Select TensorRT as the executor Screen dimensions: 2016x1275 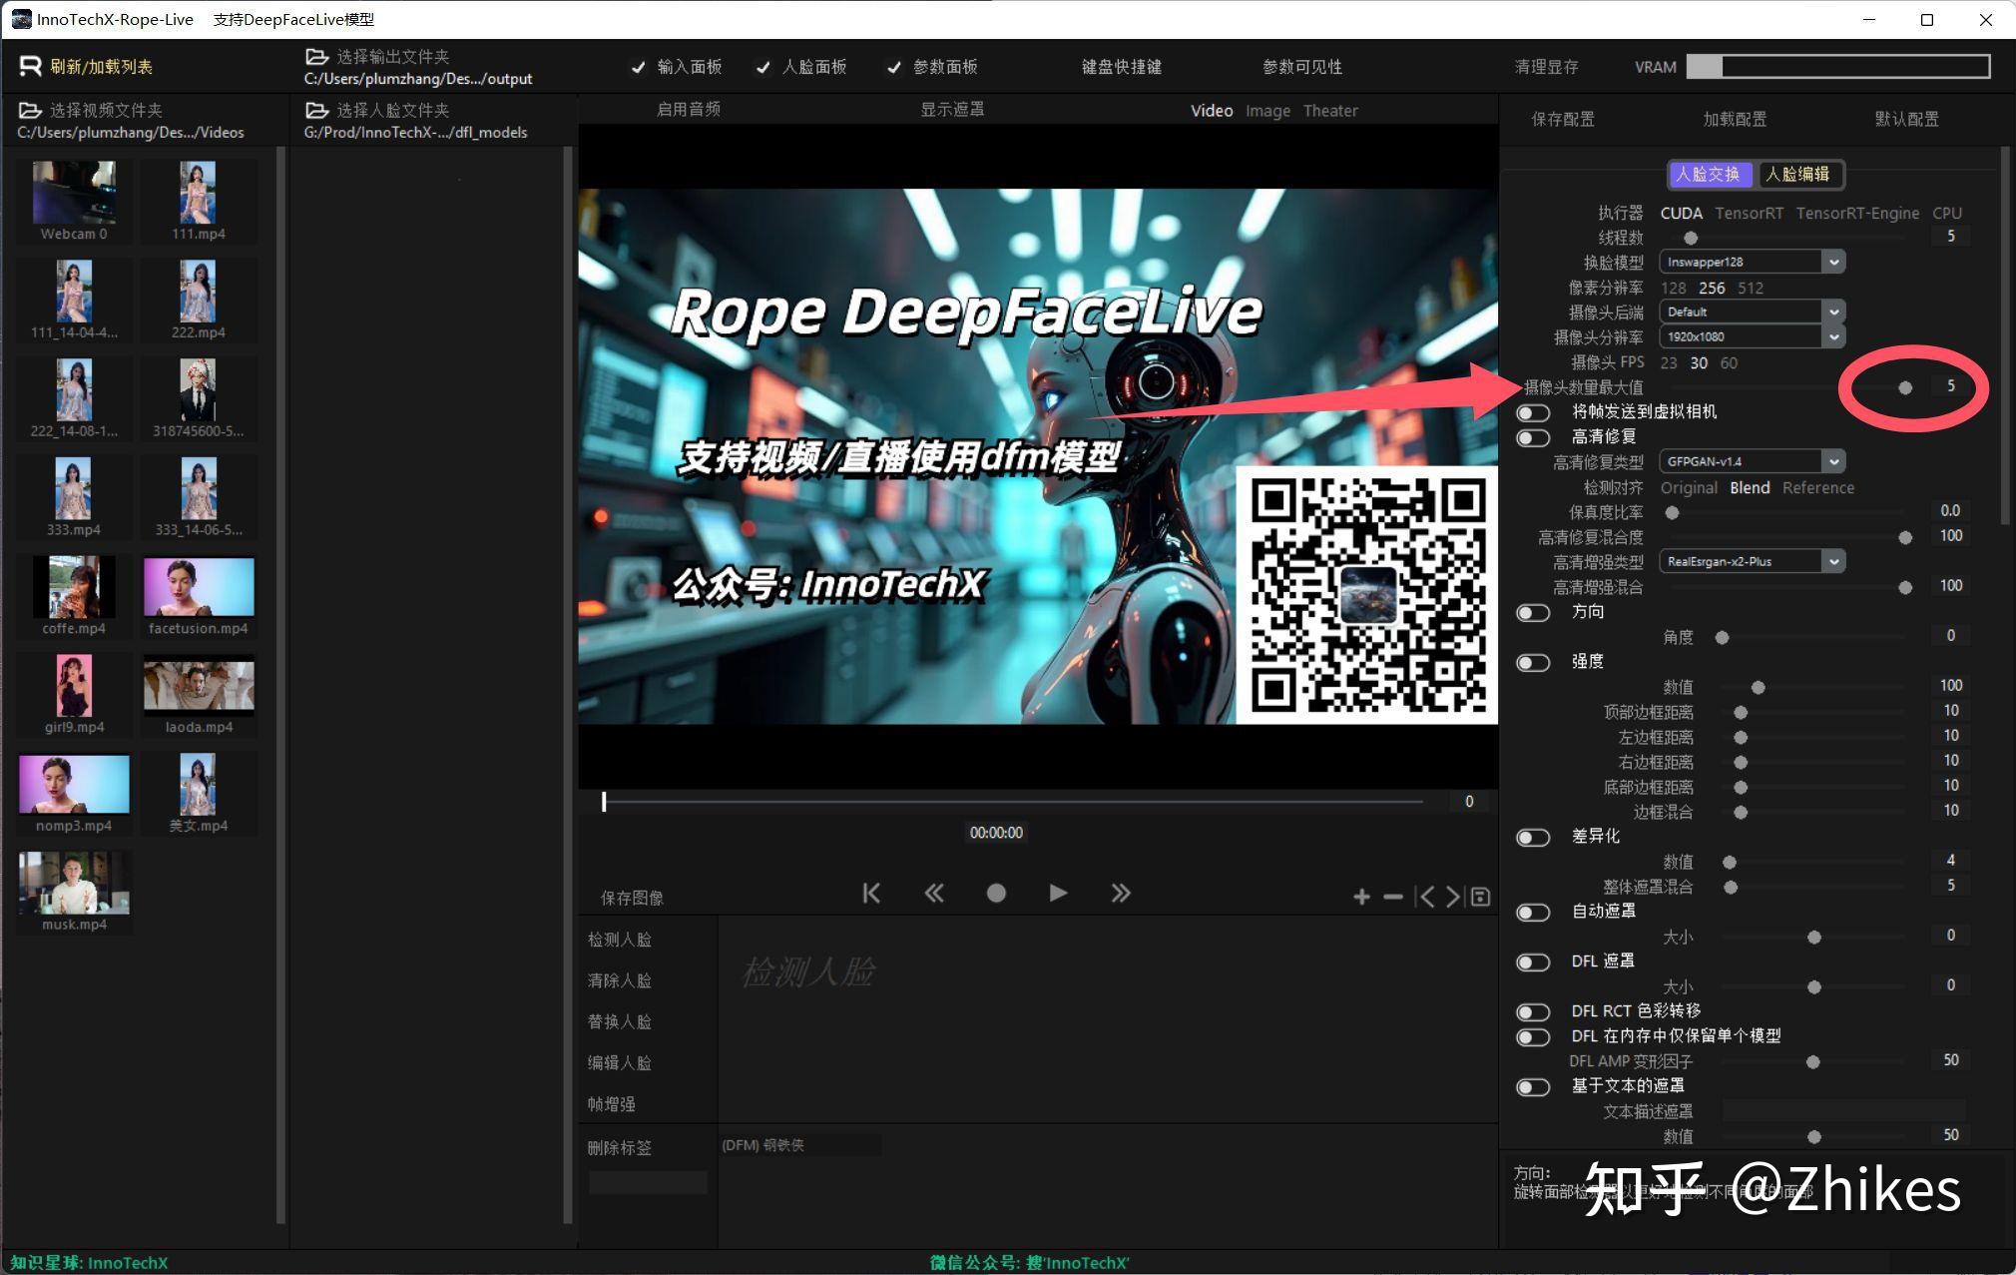point(1749,213)
